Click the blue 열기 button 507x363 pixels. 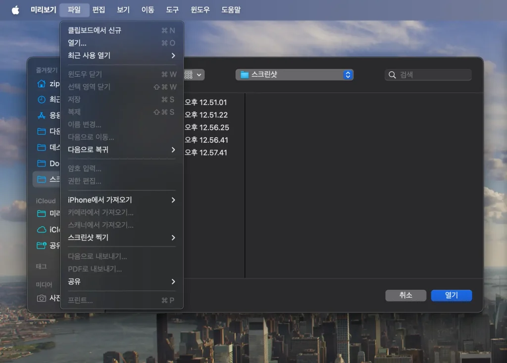pyautogui.click(x=451, y=295)
